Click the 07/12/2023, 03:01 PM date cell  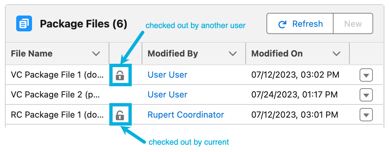[x=295, y=115]
